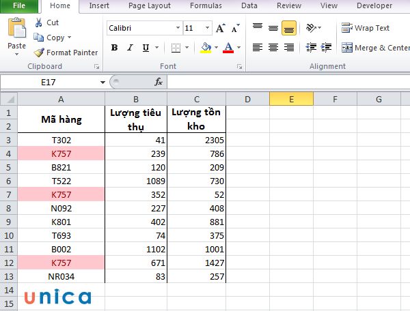
Task: Open font color dropdown arrow
Action: pyautogui.click(x=238, y=48)
